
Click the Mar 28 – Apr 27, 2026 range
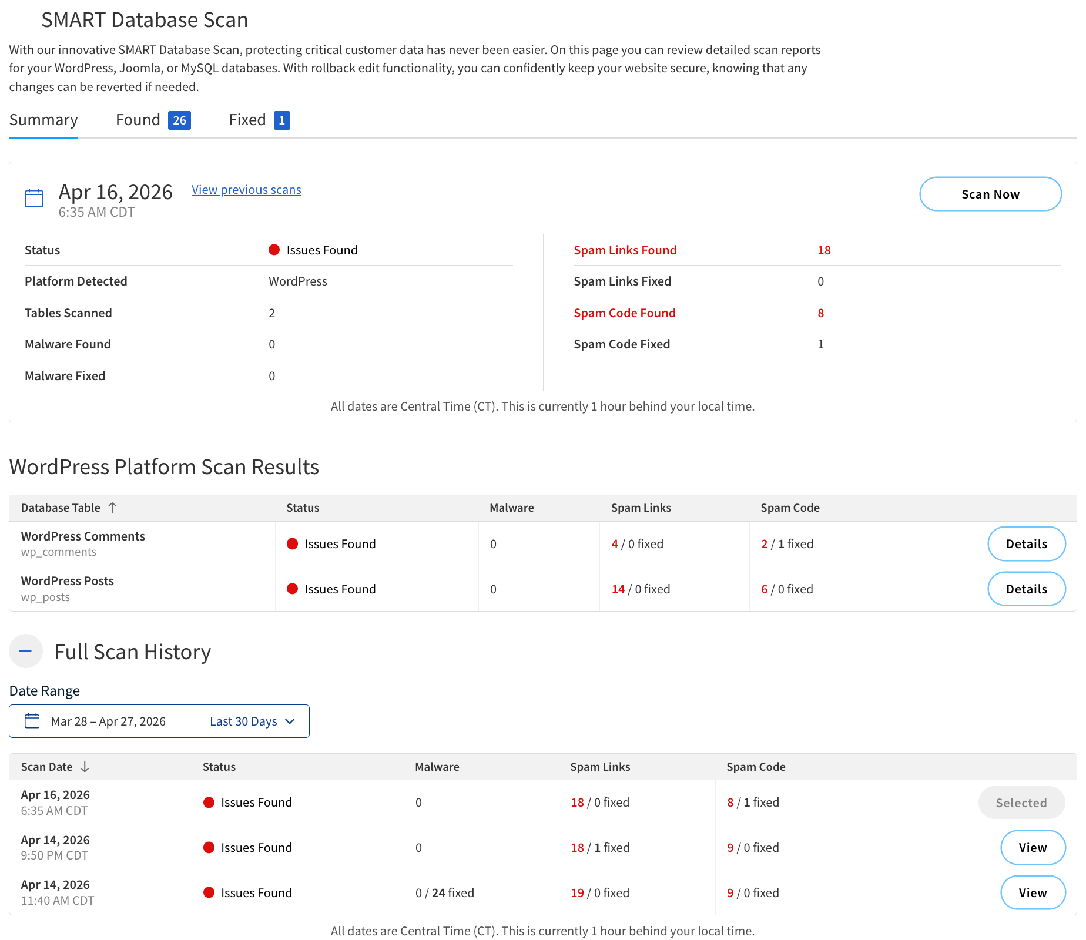coord(108,721)
